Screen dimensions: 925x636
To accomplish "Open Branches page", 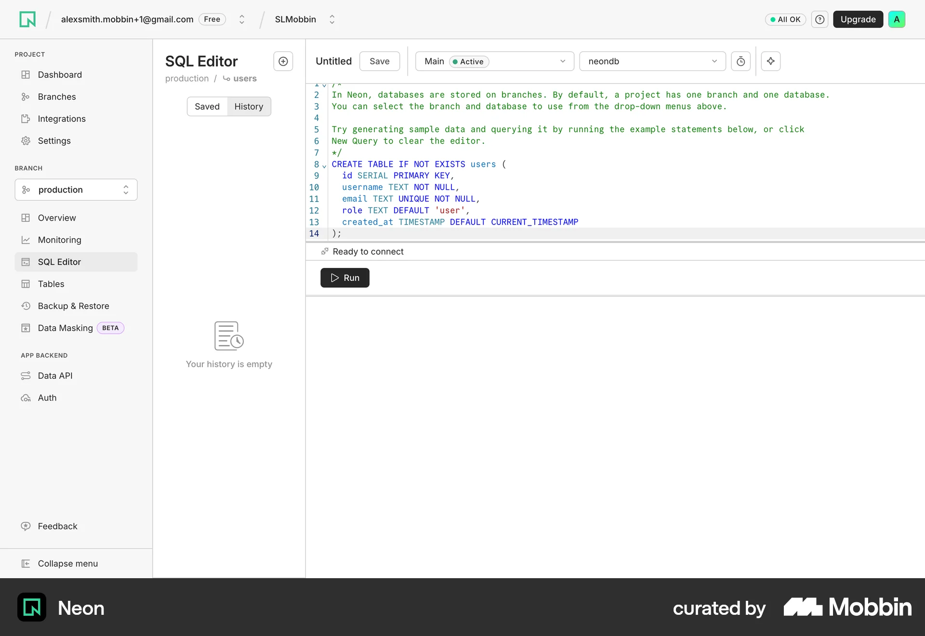I will 76,97.
